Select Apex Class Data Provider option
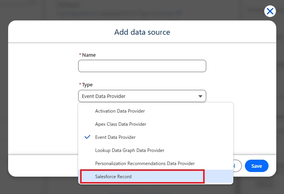284x194 pixels. click(x=156, y=124)
